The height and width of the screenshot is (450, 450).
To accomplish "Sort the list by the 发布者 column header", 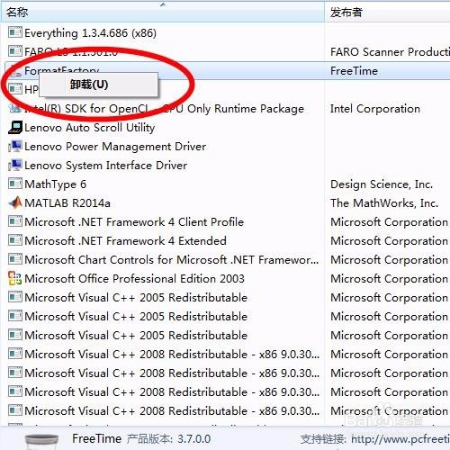I will (x=346, y=13).
